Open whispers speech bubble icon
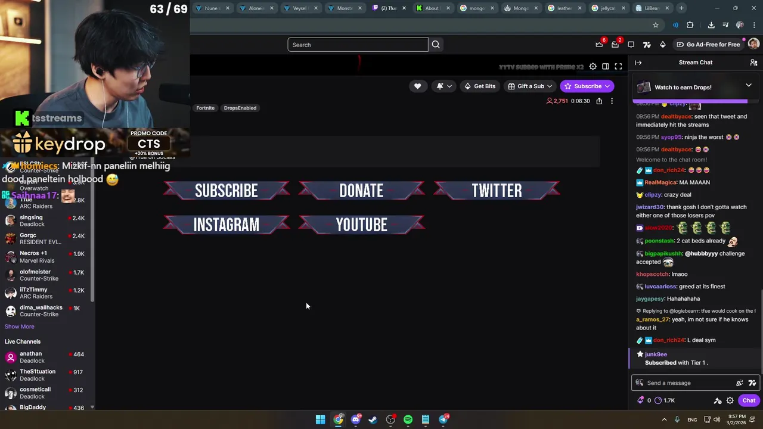Viewport: 763px width, 429px height. click(x=631, y=45)
